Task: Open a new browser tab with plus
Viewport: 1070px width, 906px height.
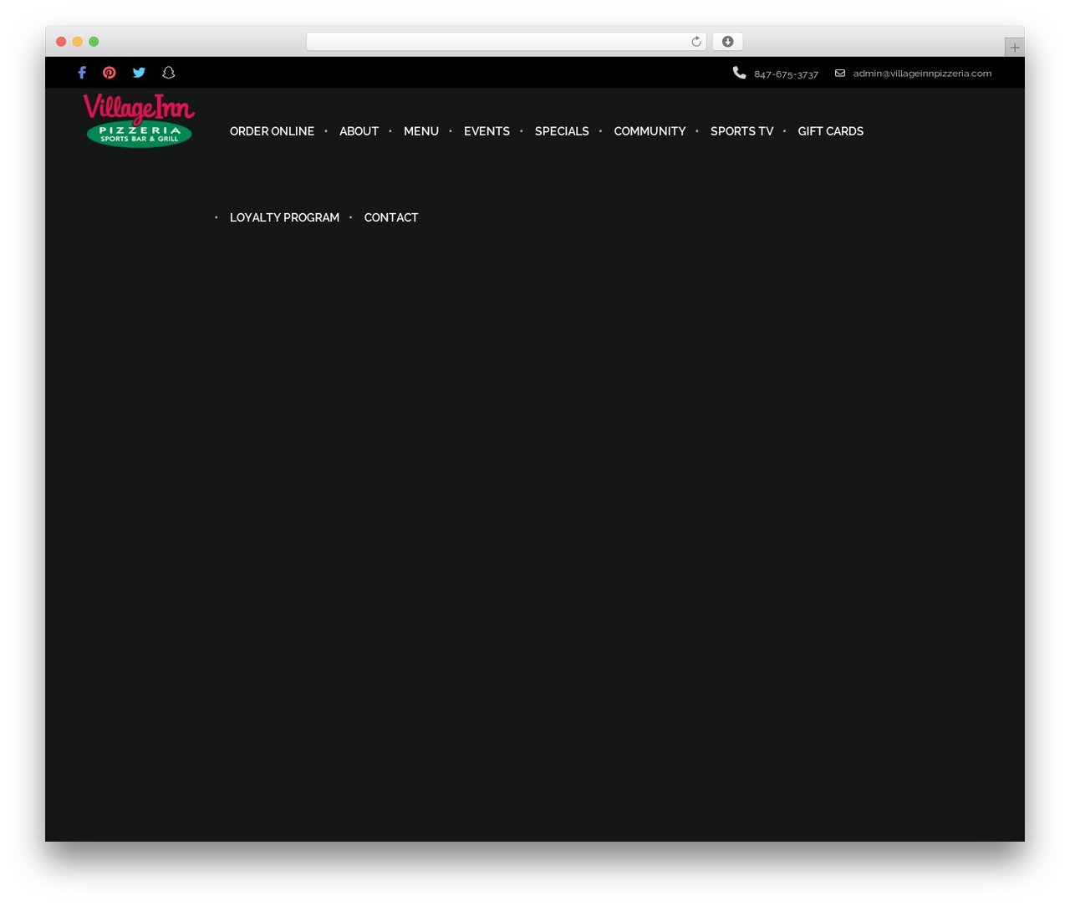Action: point(1015,48)
